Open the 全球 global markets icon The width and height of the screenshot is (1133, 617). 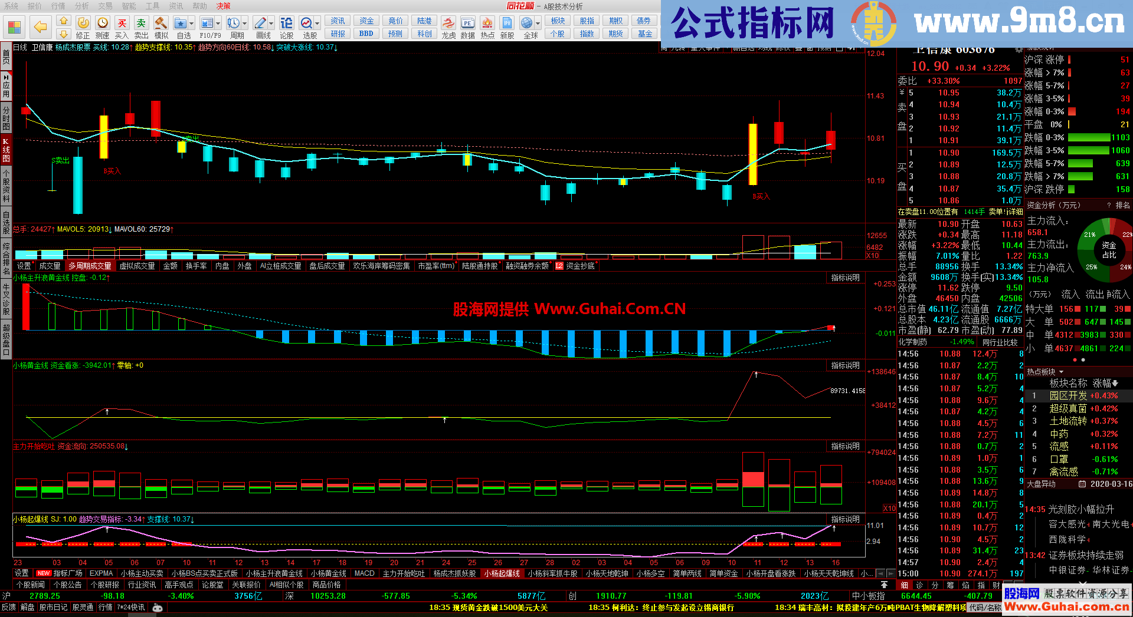(x=527, y=23)
